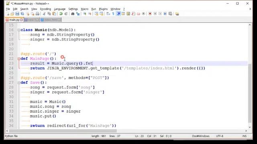Screen dimensions: 257x144
Task: Zoom in using toolbar magnifier
Action: (85, 14)
